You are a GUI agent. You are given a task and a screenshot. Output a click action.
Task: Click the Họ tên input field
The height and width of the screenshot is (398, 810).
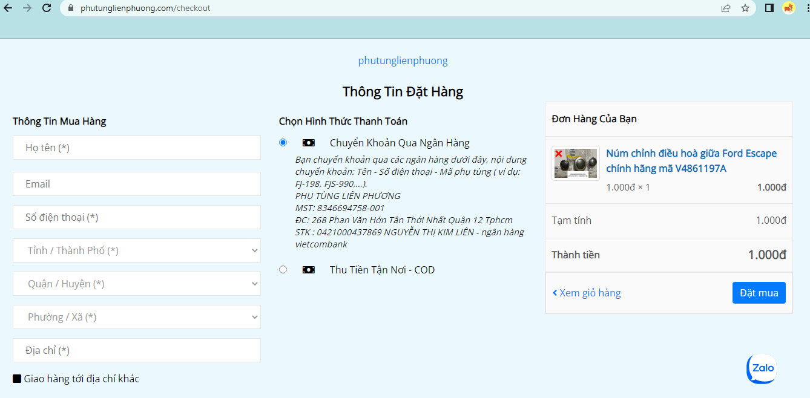136,148
